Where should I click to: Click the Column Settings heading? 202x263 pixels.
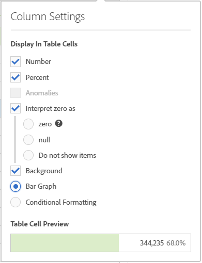click(48, 17)
